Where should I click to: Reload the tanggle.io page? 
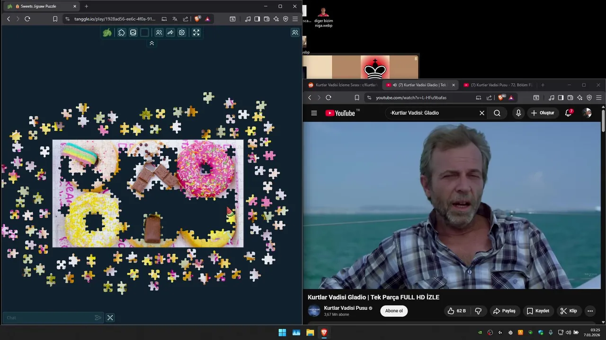[x=27, y=19]
